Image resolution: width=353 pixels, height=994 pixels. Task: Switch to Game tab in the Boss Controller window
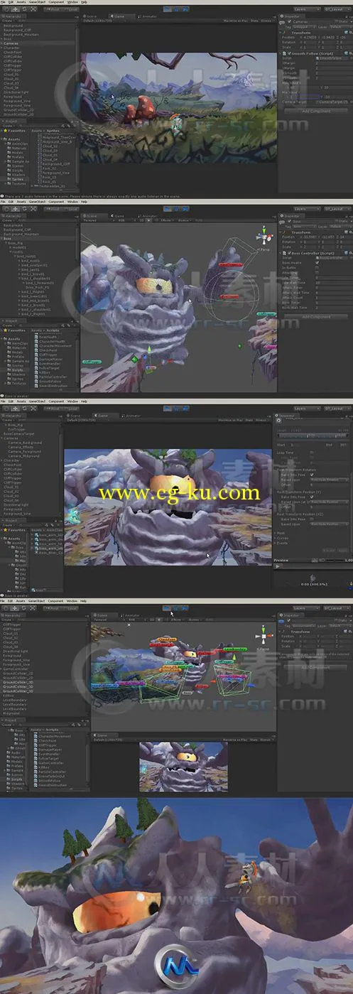(119, 215)
